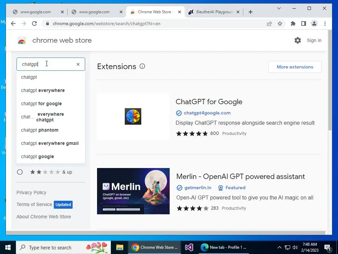Choose the 'everywhere chatgpt' suggestion
This screenshot has height=254, width=338.
pos(51,117)
